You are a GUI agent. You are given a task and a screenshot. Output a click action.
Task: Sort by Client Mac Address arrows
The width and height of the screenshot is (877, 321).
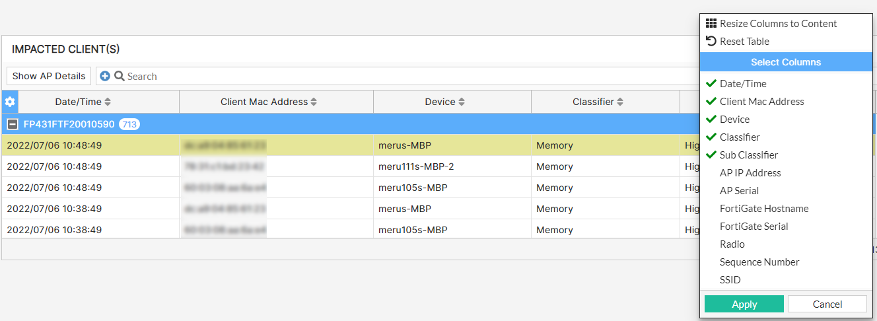(314, 102)
